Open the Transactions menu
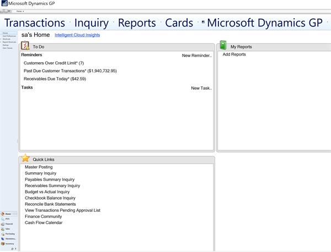 click(35, 23)
